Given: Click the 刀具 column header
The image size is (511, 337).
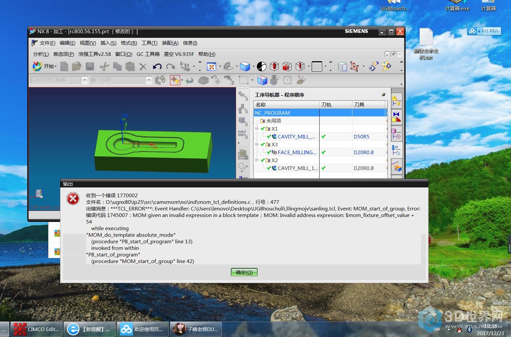Looking at the screenshot, I should (368, 105).
